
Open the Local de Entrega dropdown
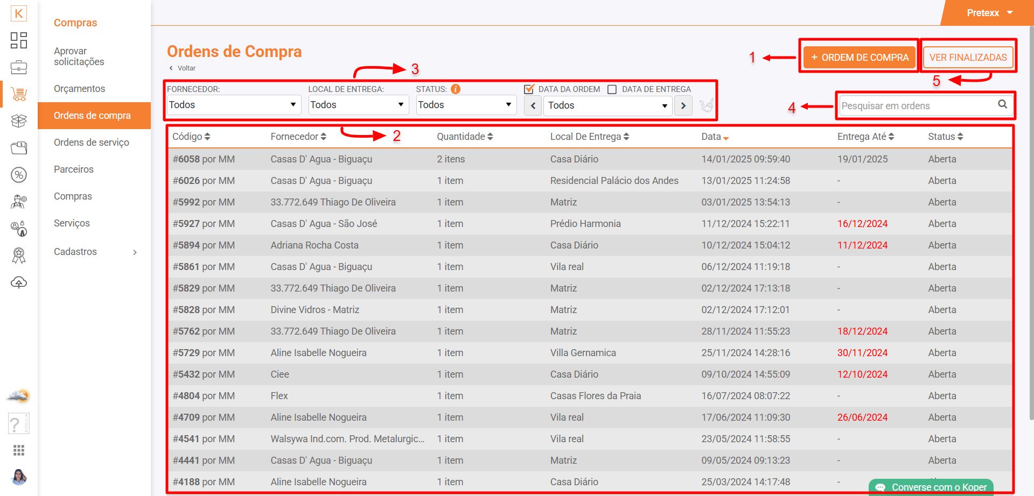coord(358,105)
